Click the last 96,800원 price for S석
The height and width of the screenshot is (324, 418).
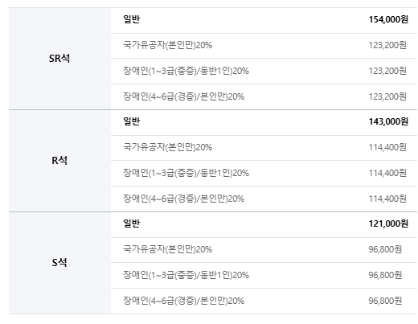coord(385,301)
